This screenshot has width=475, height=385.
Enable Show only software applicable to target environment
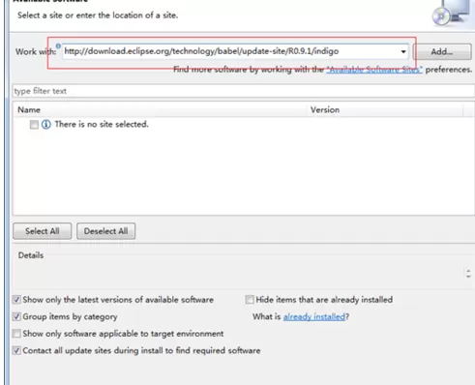pos(16,334)
